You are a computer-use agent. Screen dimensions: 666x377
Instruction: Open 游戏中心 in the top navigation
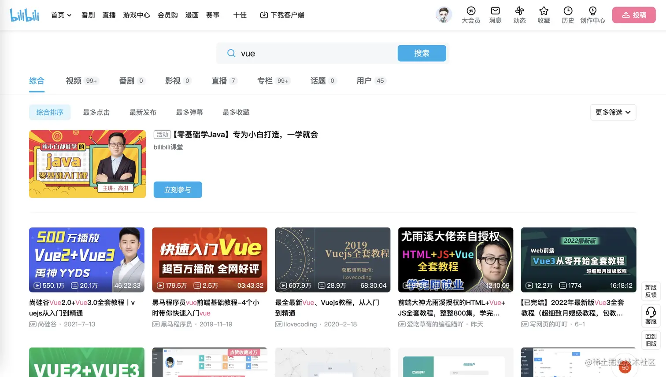click(x=137, y=15)
